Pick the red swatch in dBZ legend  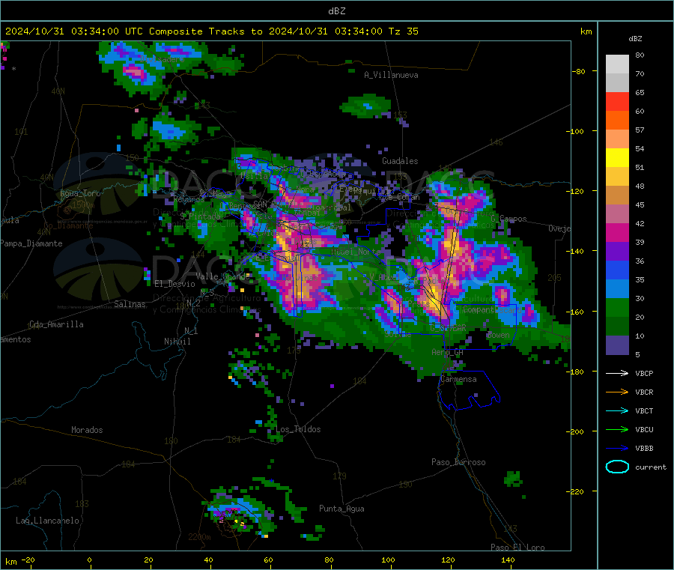point(617,101)
